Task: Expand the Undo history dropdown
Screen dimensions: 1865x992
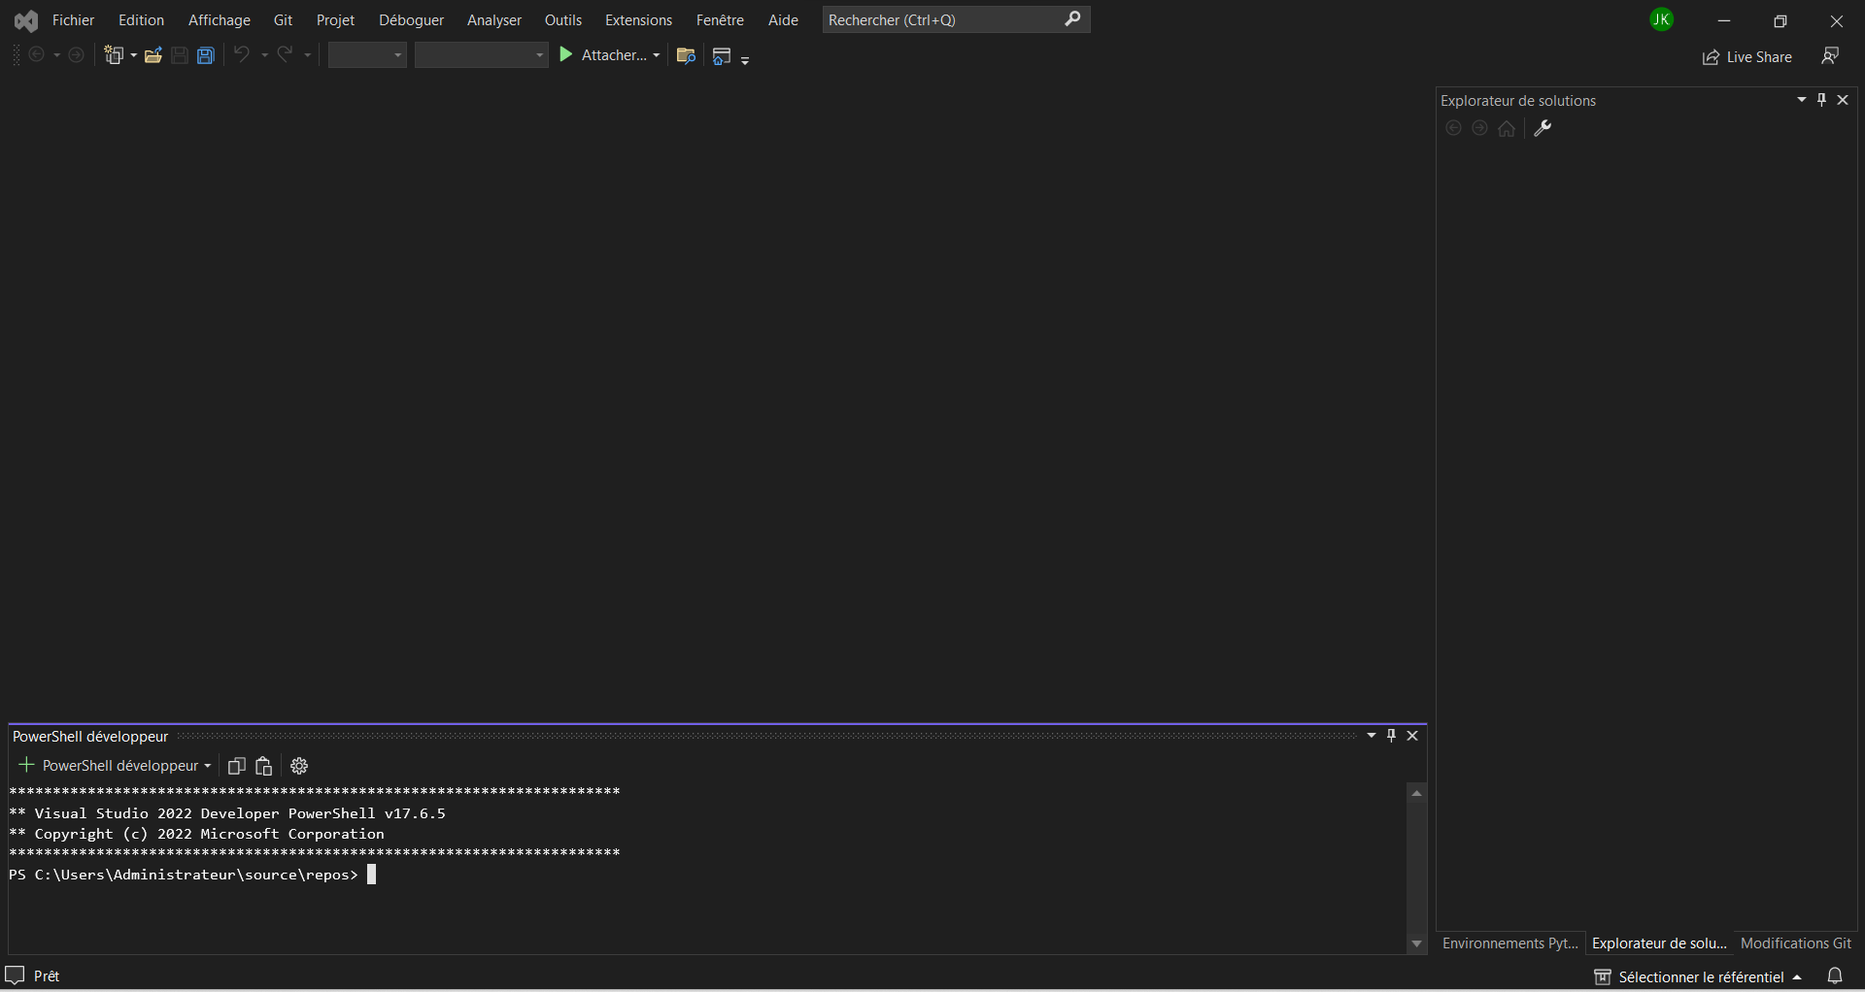Action: [x=264, y=55]
